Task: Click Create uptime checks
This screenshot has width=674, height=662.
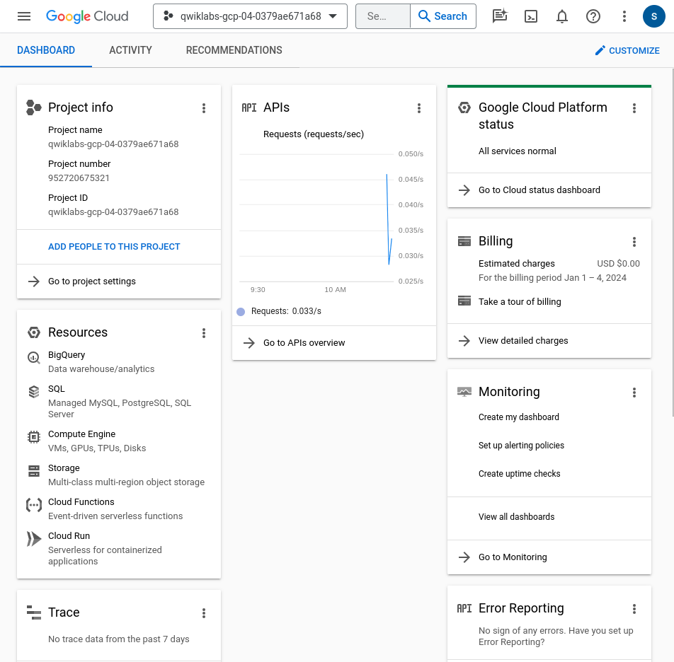Action: pyautogui.click(x=519, y=474)
